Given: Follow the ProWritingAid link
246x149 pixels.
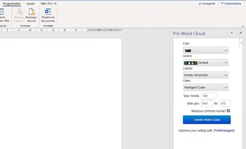Looking at the screenshot, I should coord(224,130).
